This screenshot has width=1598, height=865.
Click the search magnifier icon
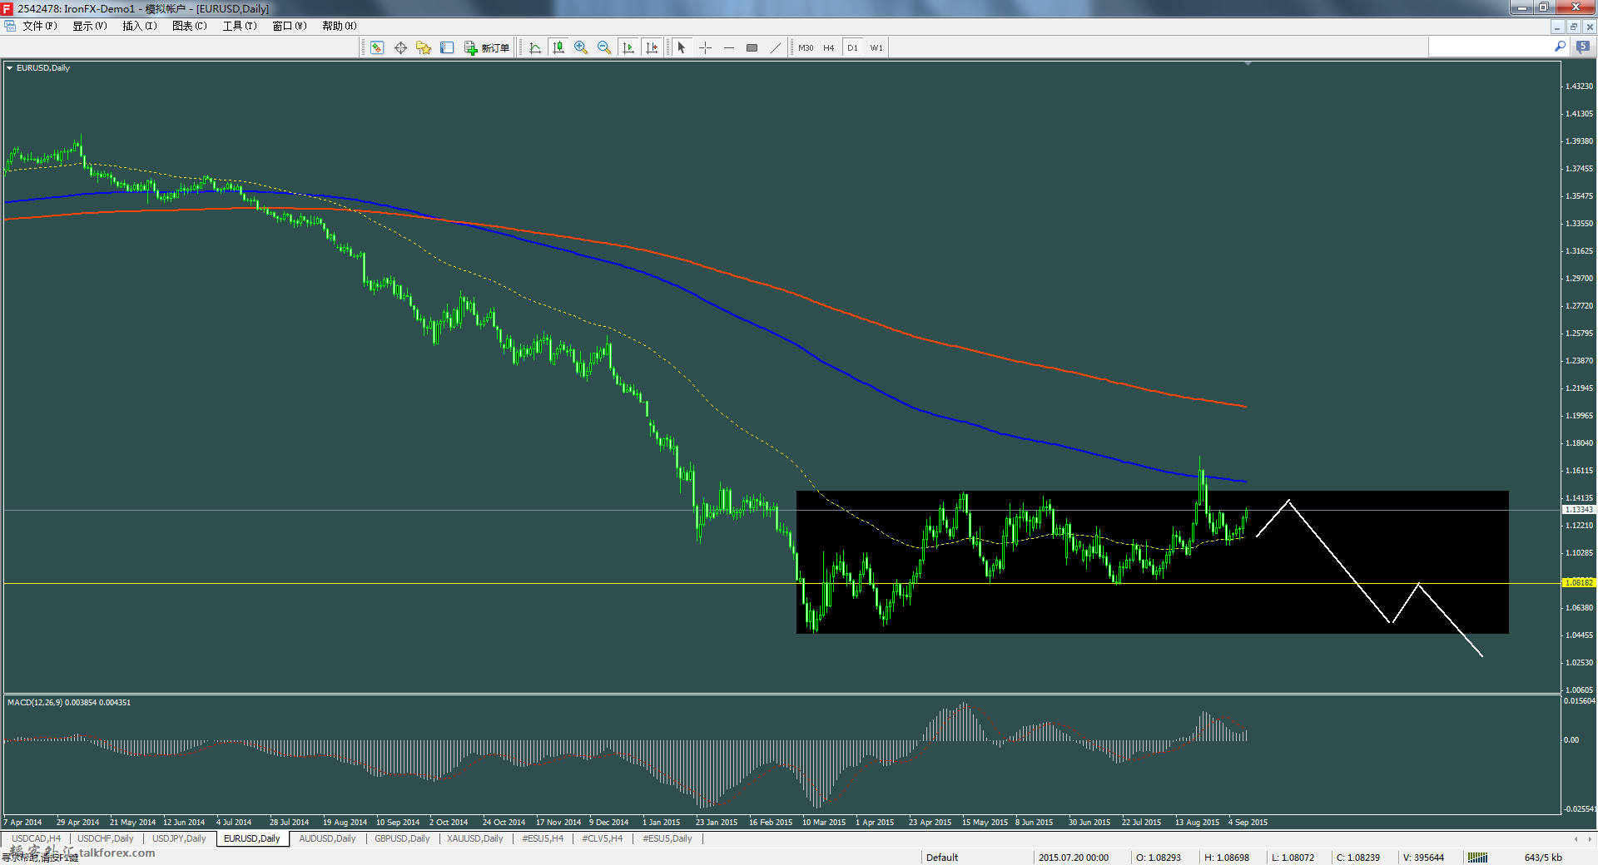click(1561, 47)
